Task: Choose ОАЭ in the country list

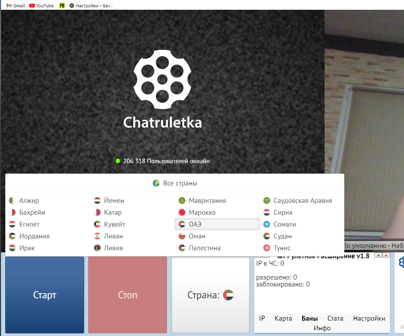Action: pos(217,224)
